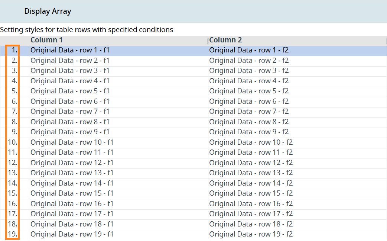Select cell 'Original Data - row 12 - f2'
Screen dimensions: 387x241
click(251, 163)
